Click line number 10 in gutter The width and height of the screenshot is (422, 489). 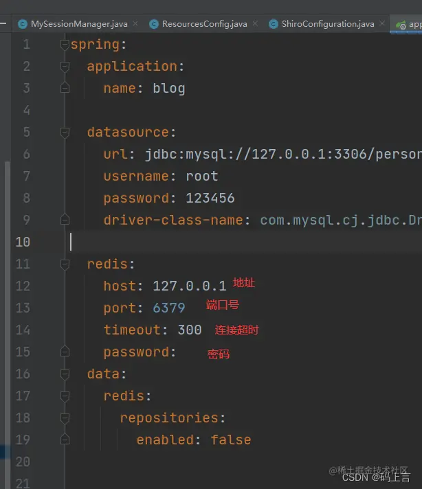click(x=23, y=242)
